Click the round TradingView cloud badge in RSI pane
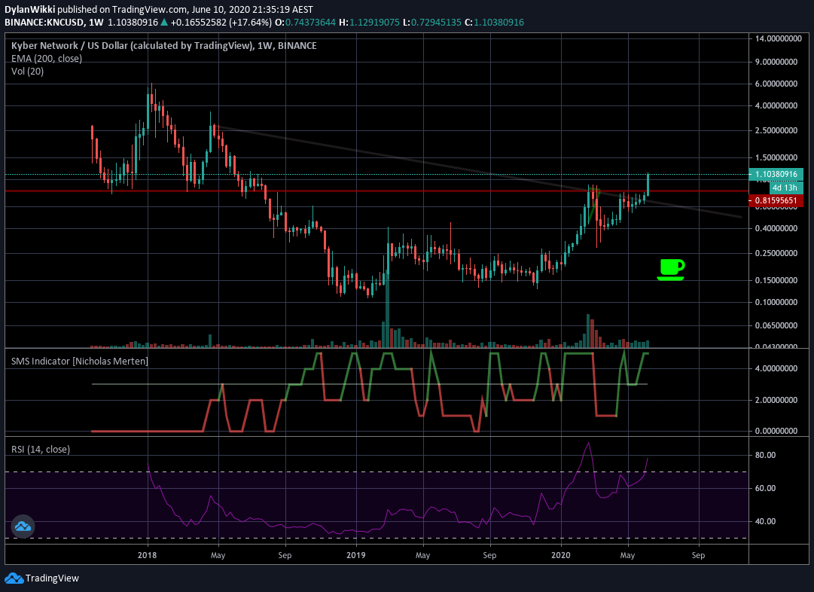This screenshot has height=592, width=814. point(23,526)
